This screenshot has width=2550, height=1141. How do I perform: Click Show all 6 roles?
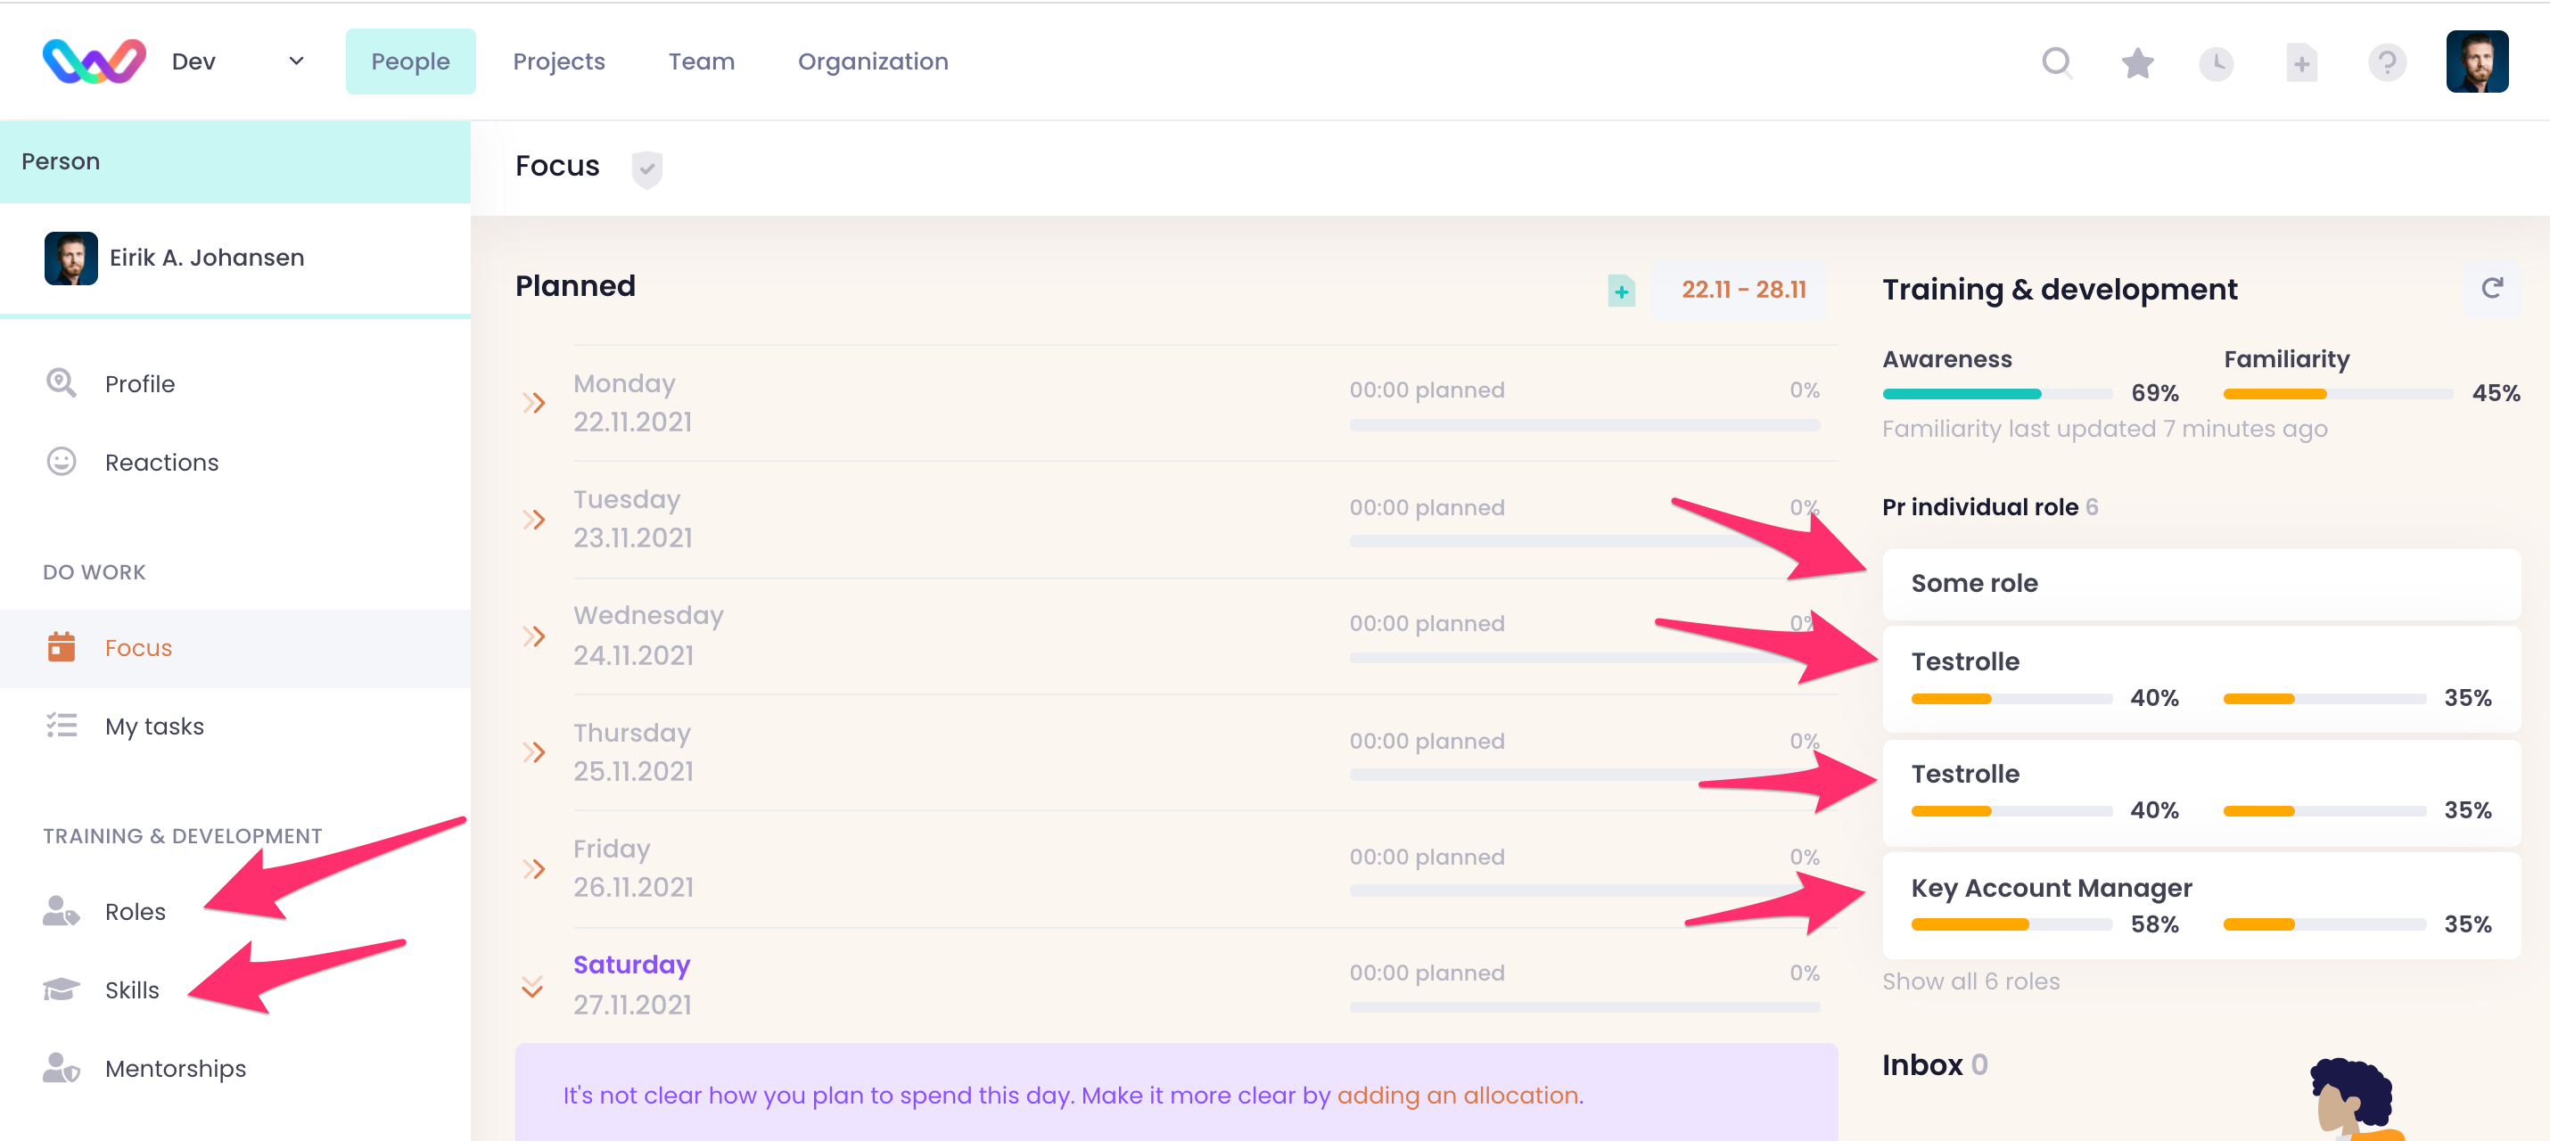point(1970,981)
